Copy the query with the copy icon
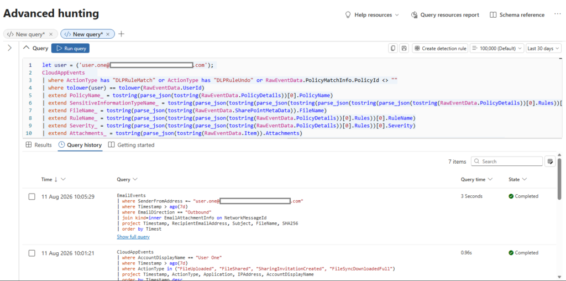The height and width of the screenshot is (281, 566). tap(393, 48)
